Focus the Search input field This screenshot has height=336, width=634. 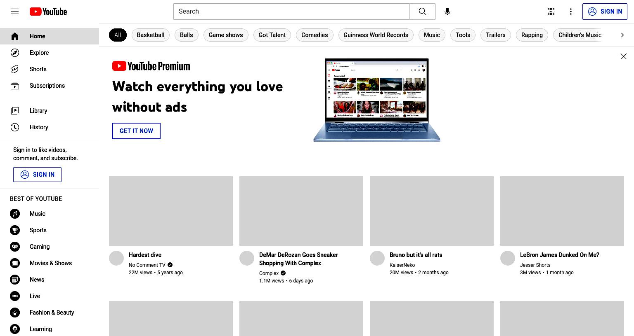coord(291,12)
